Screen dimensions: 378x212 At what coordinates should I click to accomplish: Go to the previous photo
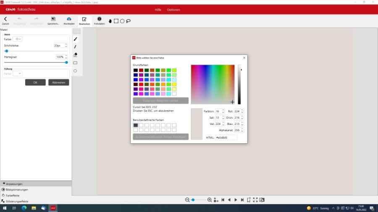point(229,200)
